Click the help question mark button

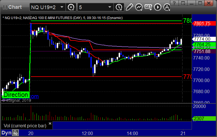click(174, 3)
